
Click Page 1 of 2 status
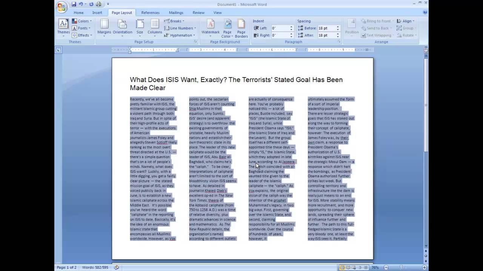point(66,268)
